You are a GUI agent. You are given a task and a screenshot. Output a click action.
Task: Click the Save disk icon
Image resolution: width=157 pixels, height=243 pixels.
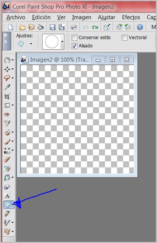tap(52, 27)
